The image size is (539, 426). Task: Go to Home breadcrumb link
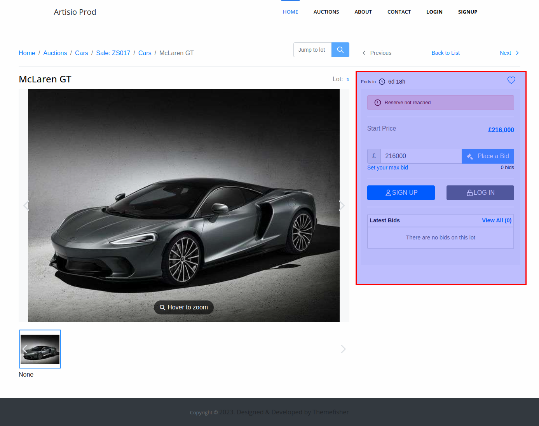pos(27,53)
